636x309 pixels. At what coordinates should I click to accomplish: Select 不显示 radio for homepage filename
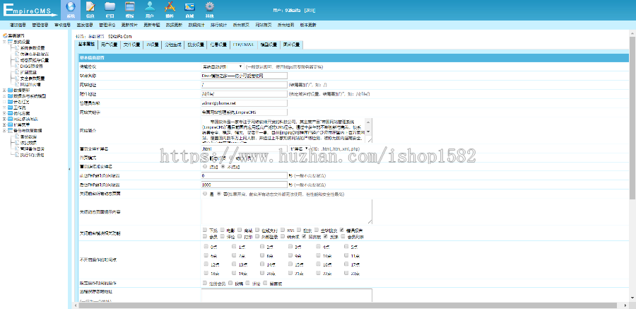(223, 166)
